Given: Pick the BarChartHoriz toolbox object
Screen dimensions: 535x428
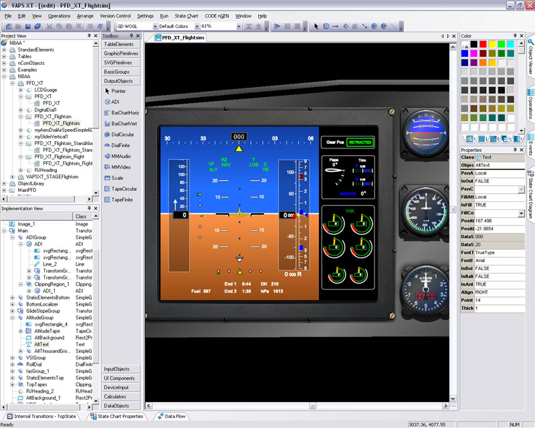Looking at the screenshot, I should 125,112.
